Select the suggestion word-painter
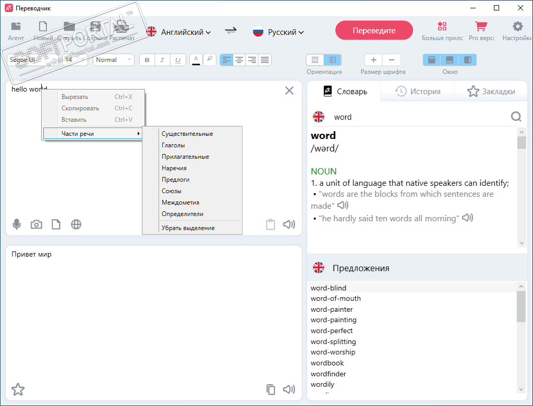This screenshot has height=406, width=533. pos(331,309)
